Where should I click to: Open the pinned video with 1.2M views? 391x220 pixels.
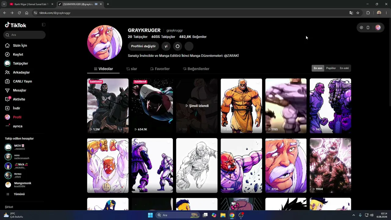[108, 106]
